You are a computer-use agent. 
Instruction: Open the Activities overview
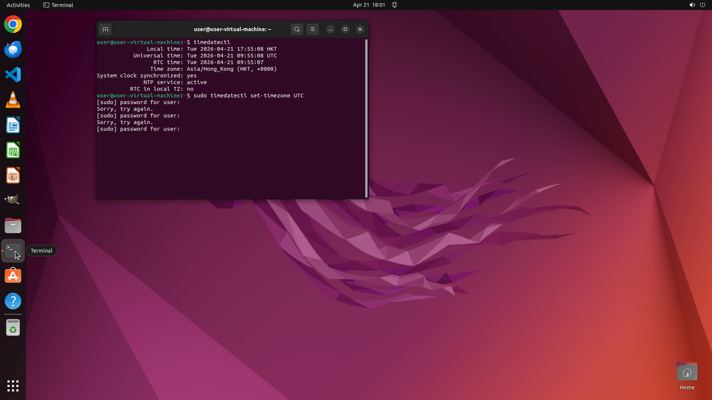pos(18,5)
